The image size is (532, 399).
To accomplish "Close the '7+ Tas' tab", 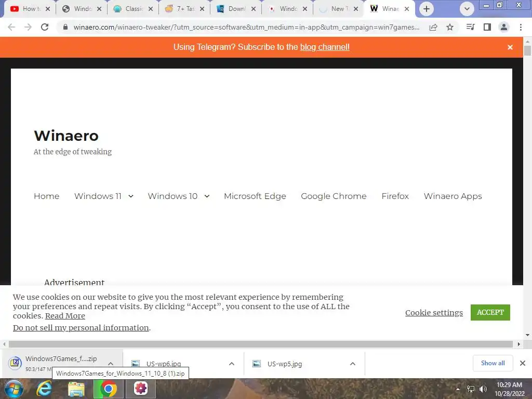I will [x=202, y=9].
